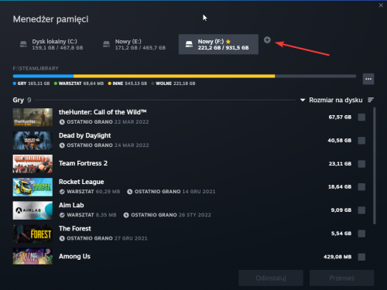Click the 23,11 GB size value
The height and width of the screenshot is (290, 387).
340,164
